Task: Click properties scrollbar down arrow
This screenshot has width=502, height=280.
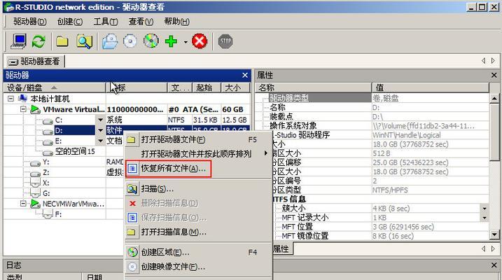Action: (494, 235)
